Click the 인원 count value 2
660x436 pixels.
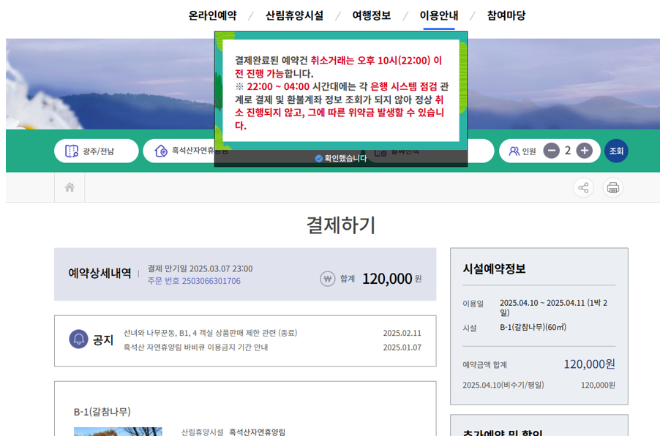[x=568, y=150]
